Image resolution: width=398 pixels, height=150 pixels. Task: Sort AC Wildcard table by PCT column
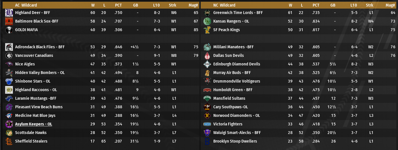point(118,5)
